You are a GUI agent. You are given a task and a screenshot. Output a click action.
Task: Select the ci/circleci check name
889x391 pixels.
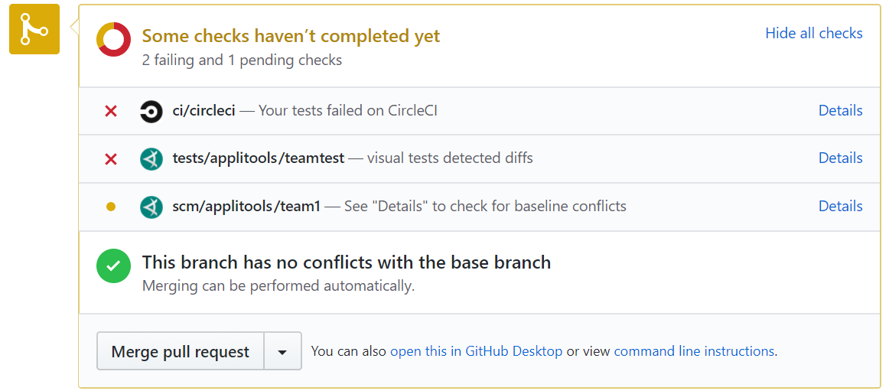204,111
